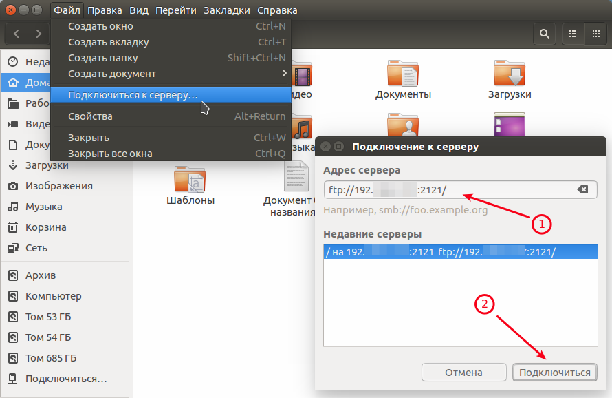Choose Закрыть все окна menu item
This screenshot has width=612, height=398.
[171, 154]
